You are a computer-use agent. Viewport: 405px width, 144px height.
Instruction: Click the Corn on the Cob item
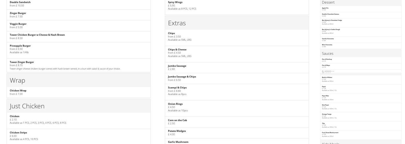[177, 120]
